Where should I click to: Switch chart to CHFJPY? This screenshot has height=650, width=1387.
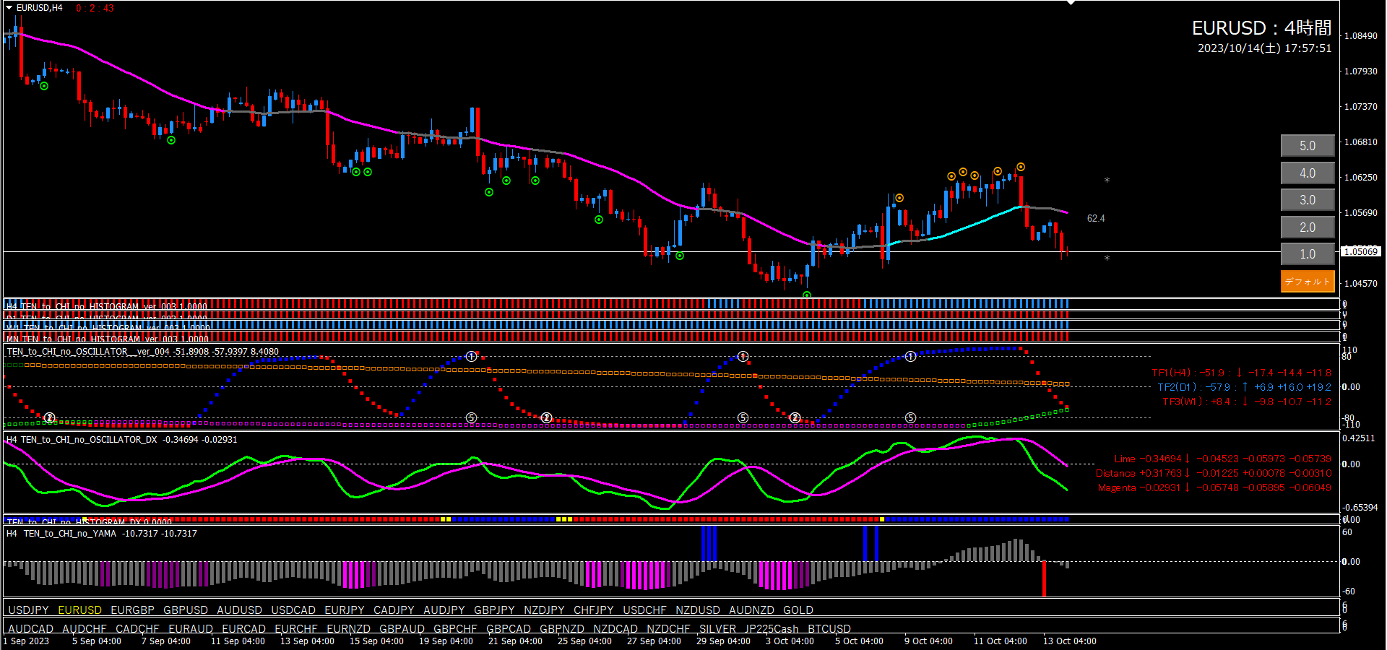point(594,610)
